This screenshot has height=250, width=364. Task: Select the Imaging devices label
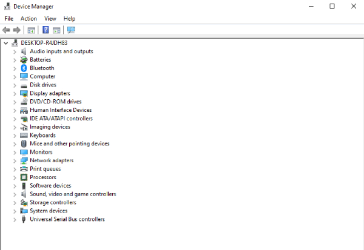(x=50, y=127)
